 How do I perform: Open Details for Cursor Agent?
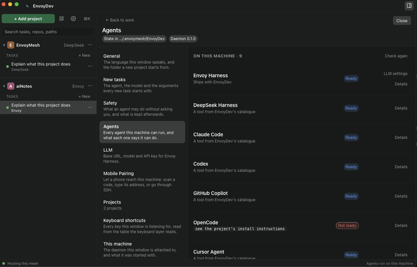pyautogui.click(x=401, y=255)
